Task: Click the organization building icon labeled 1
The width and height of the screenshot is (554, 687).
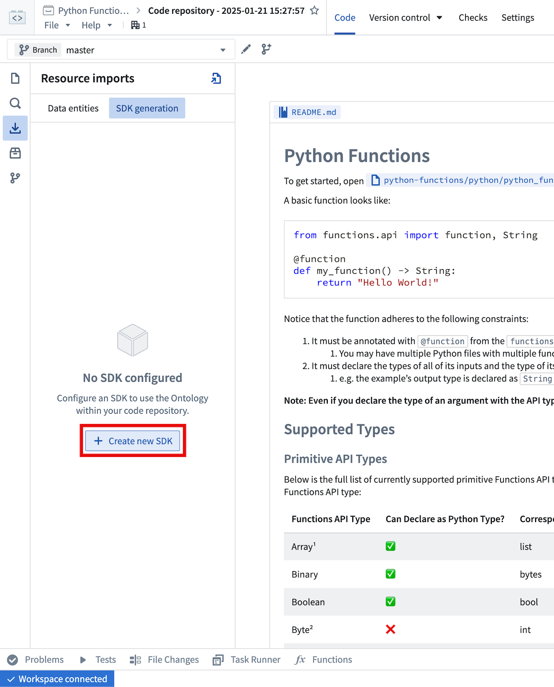Action: click(135, 25)
